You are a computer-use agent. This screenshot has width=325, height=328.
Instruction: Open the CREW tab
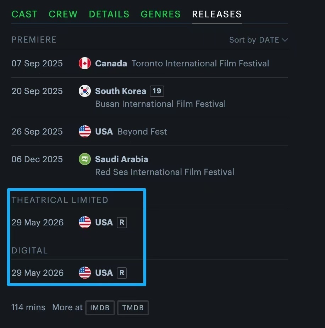pyautogui.click(x=63, y=14)
